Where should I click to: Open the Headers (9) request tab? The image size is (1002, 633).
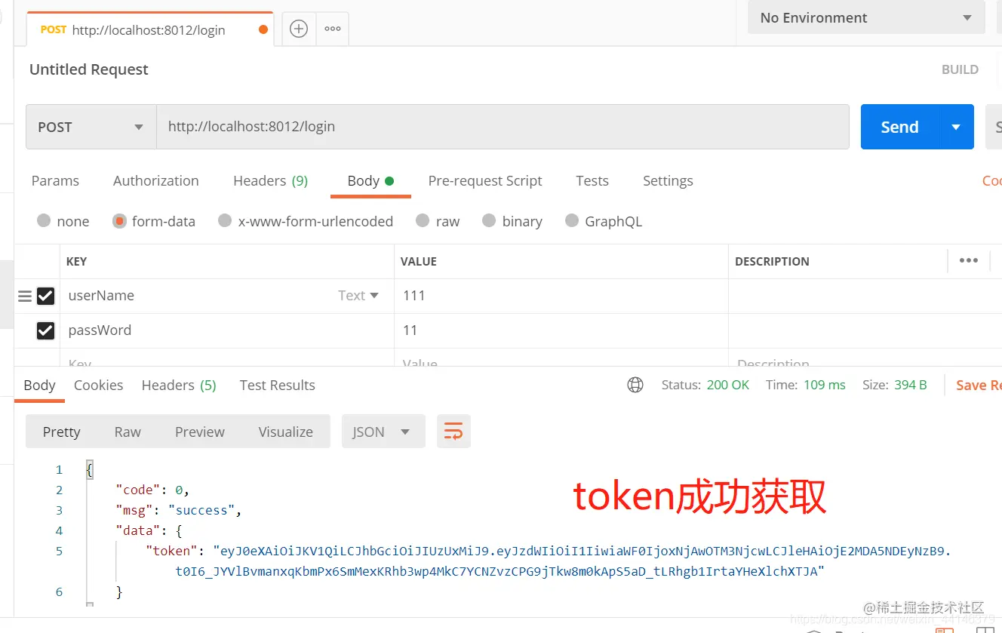click(271, 181)
